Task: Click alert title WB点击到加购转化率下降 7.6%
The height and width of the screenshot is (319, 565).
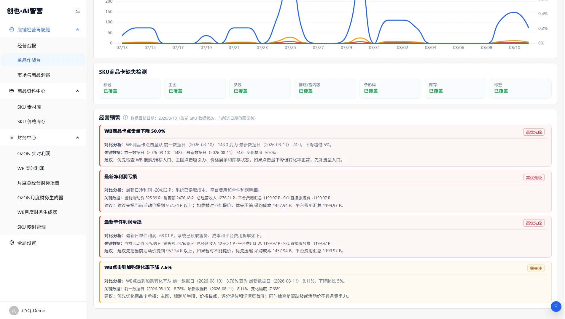Action: [138, 267]
